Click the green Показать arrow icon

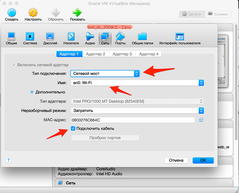pos(77,13)
